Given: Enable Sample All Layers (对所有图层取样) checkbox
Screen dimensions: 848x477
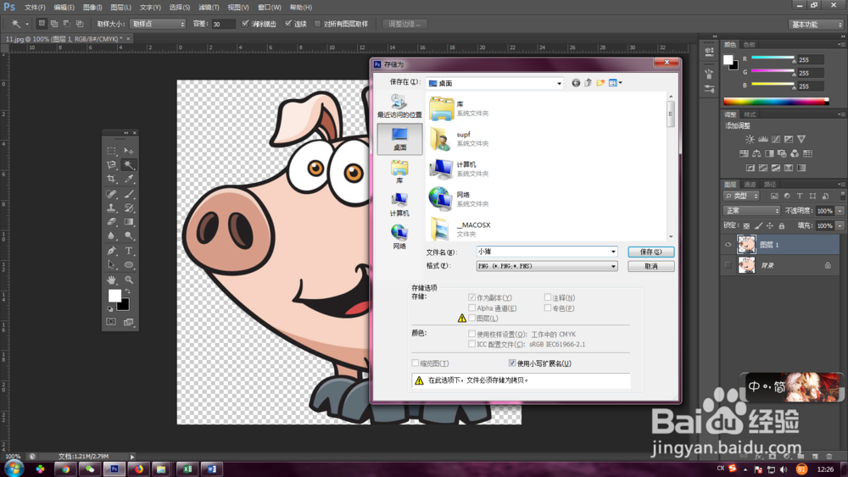Looking at the screenshot, I should [x=317, y=24].
